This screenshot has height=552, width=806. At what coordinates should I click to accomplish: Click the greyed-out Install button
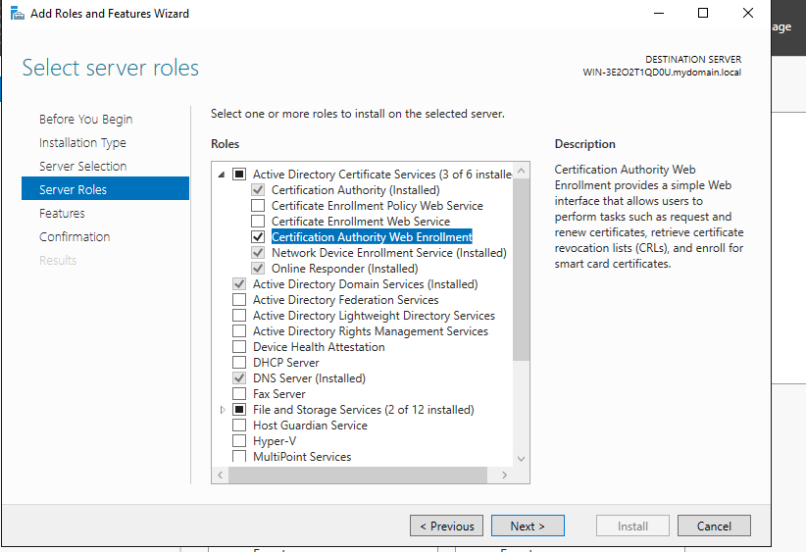click(632, 526)
